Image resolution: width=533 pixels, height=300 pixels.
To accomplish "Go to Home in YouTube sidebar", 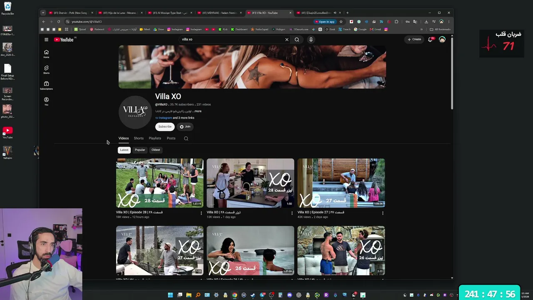I will (46, 54).
